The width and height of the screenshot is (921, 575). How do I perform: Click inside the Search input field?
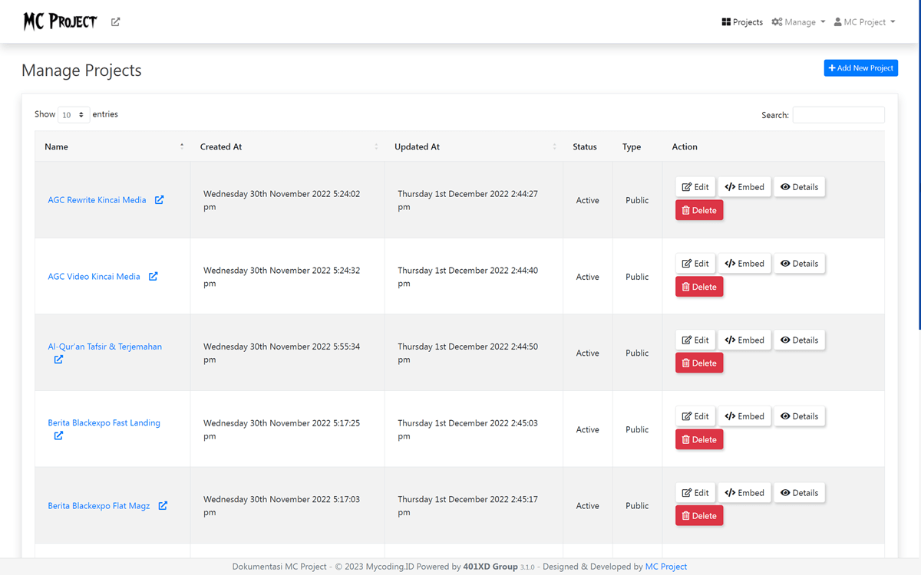[838, 114]
